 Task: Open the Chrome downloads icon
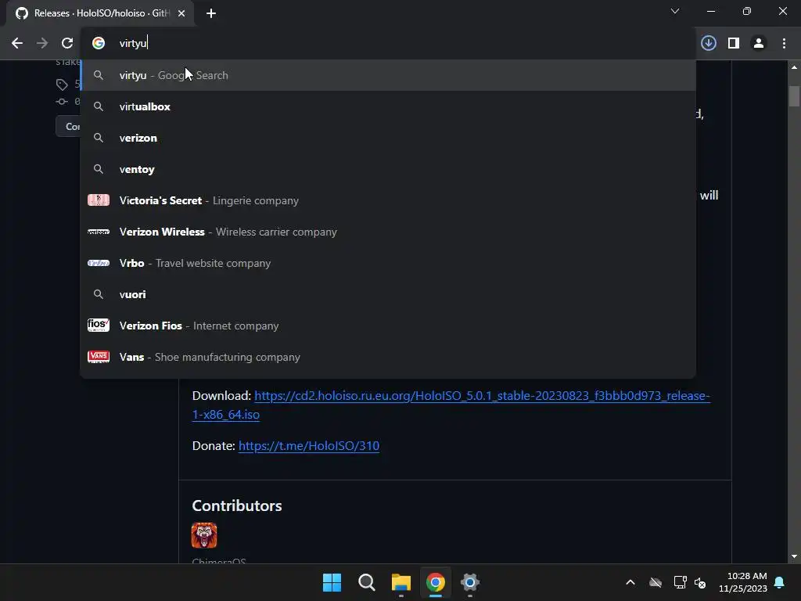click(709, 44)
